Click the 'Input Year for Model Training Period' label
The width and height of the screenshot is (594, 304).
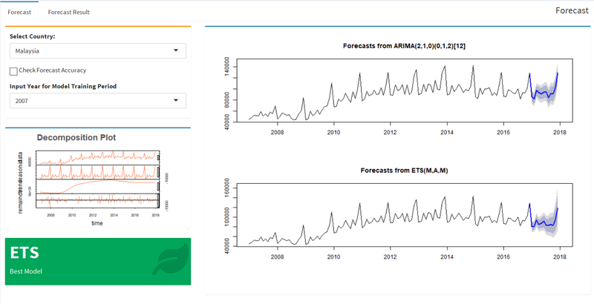click(x=63, y=86)
